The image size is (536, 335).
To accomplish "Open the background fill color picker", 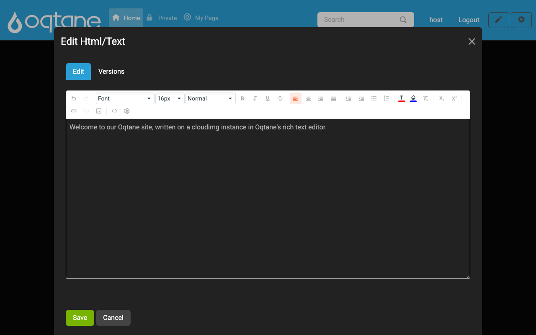I will [x=413, y=98].
